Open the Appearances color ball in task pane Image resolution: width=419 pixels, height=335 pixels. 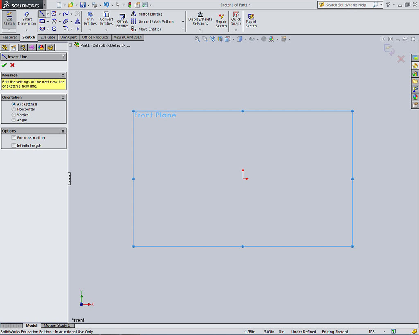tap(415, 97)
